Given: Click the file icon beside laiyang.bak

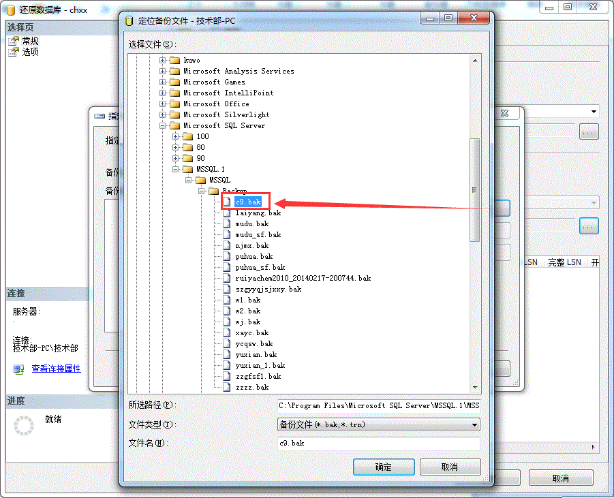Looking at the screenshot, I should [x=228, y=213].
